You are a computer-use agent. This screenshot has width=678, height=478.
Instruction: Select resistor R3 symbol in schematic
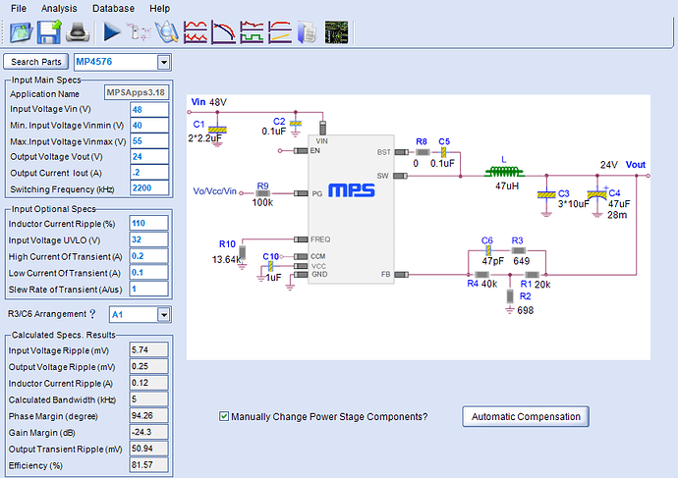click(x=519, y=250)
